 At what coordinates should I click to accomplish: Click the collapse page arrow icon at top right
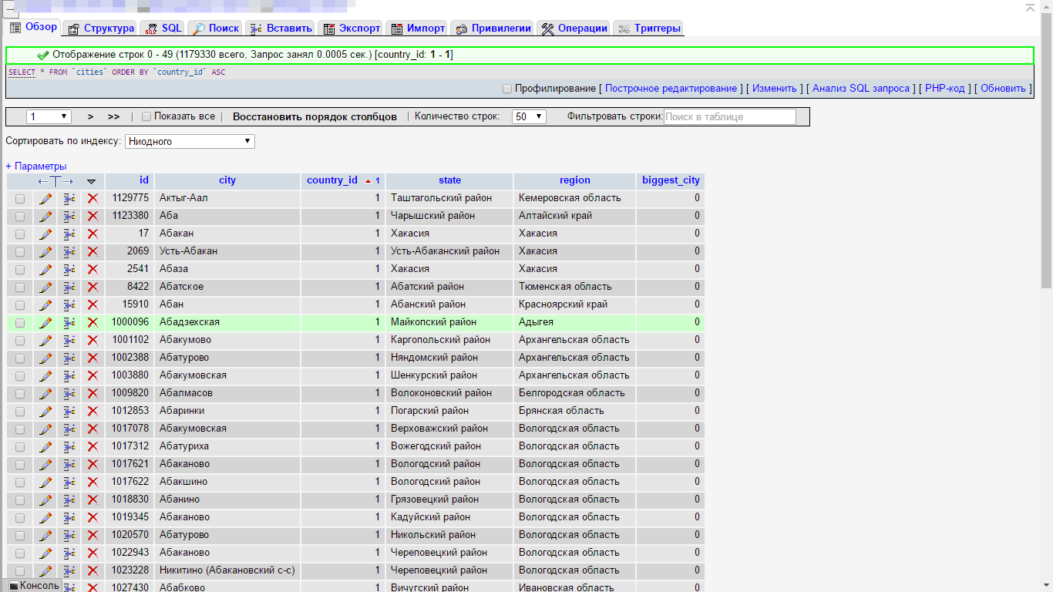(x=1030, y=7)
